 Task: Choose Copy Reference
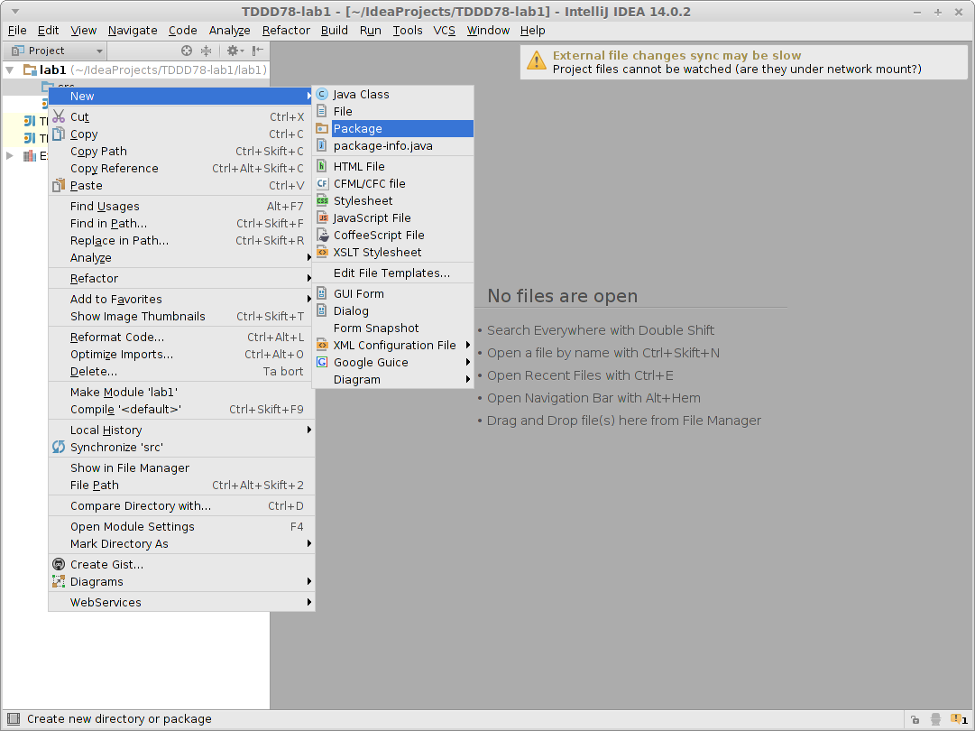[181, 169]
